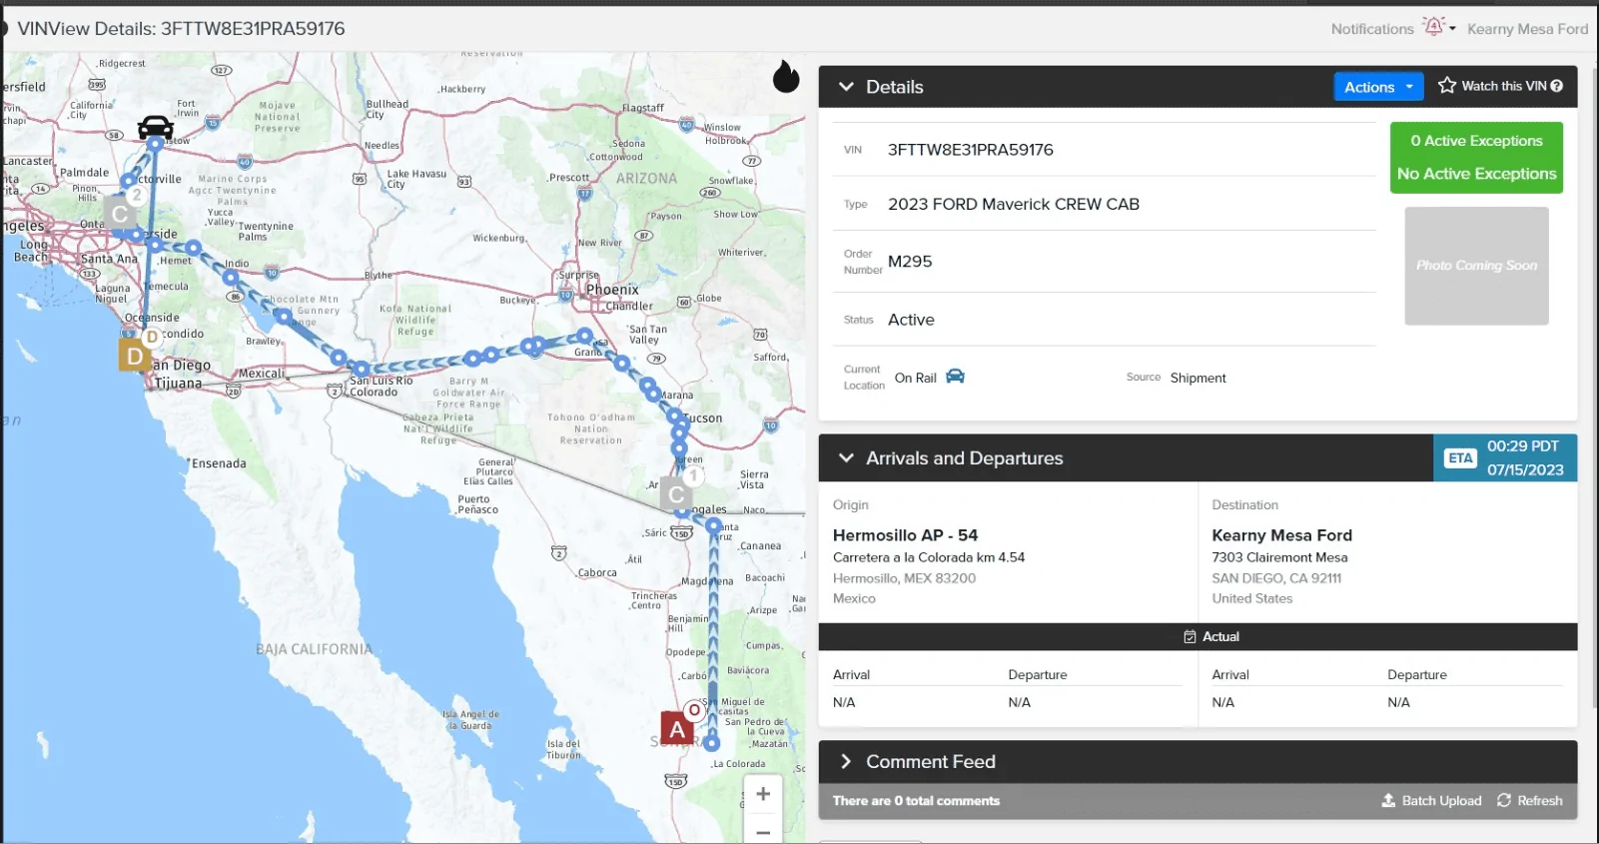Click the Refresh comments icon

tap(1504, 800)
